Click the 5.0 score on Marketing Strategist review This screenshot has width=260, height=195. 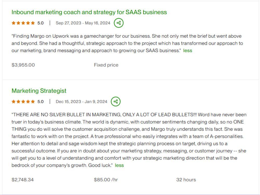click(41, 102)
